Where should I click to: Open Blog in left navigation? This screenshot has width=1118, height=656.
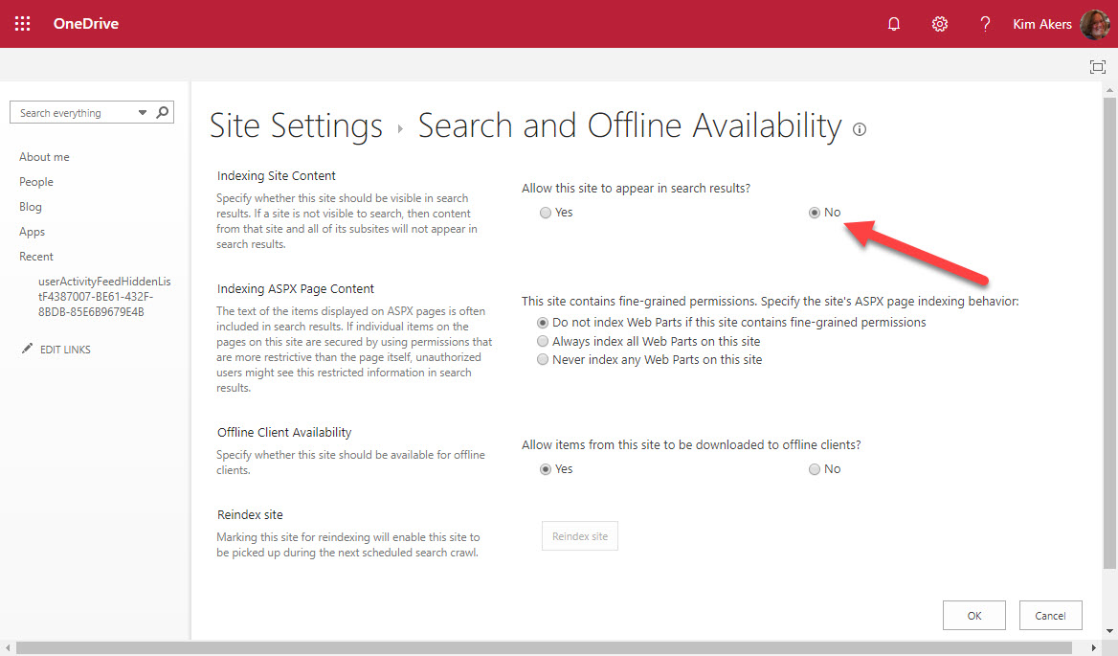31,207
